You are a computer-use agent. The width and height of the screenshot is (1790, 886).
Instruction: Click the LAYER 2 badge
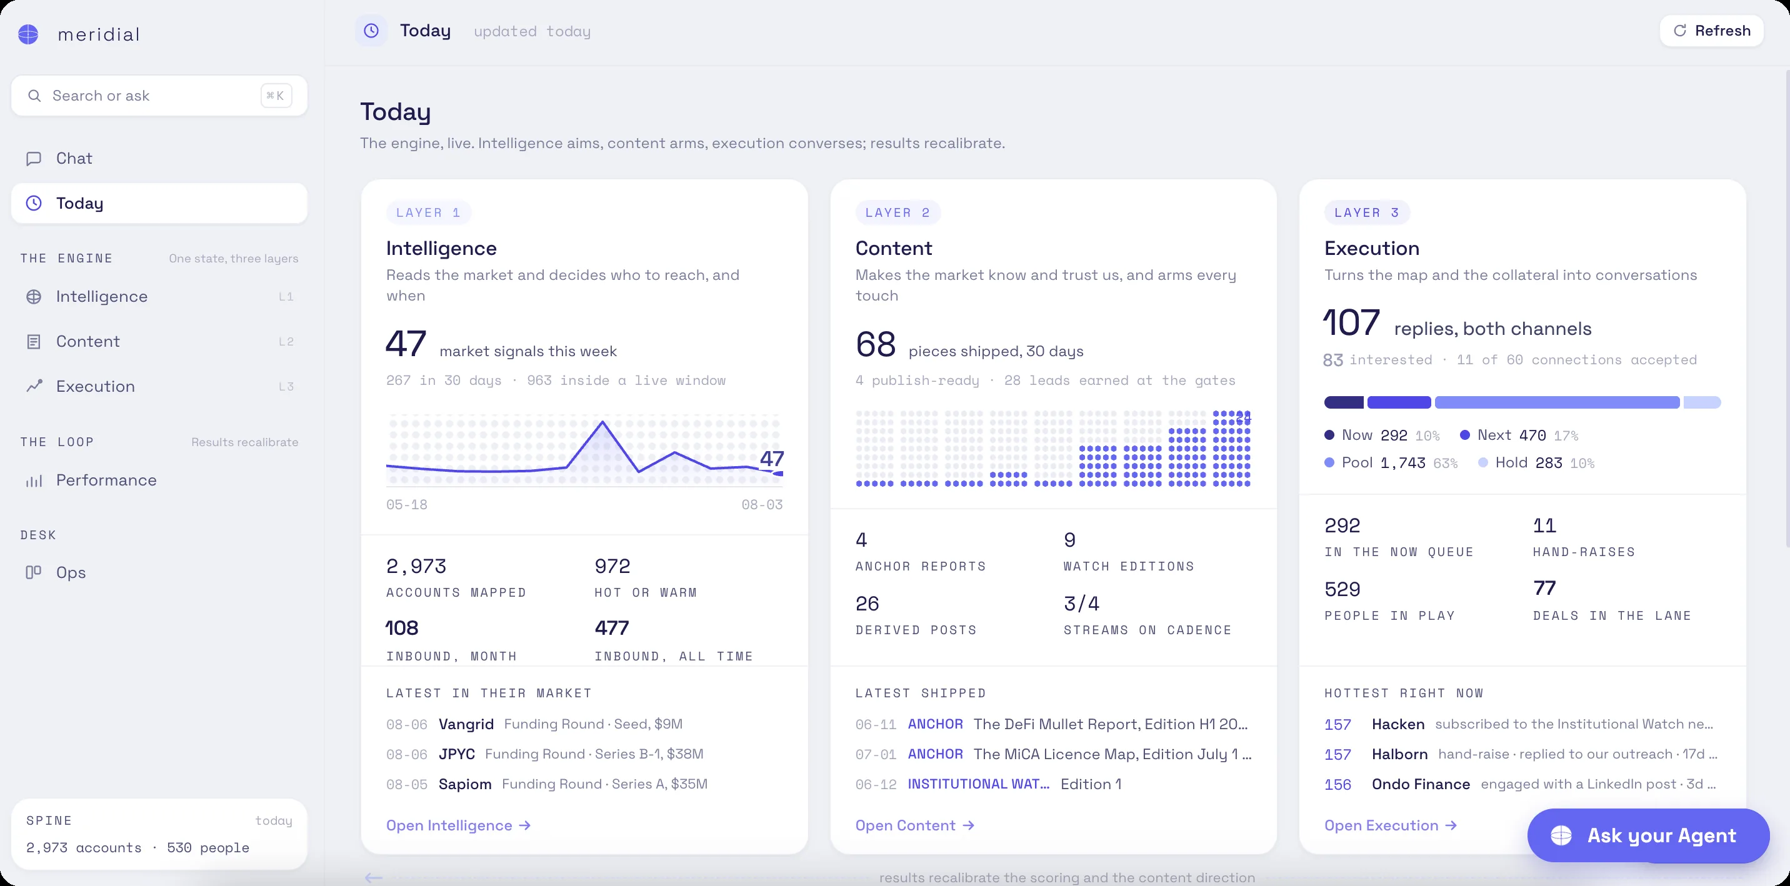click(897, 212)
